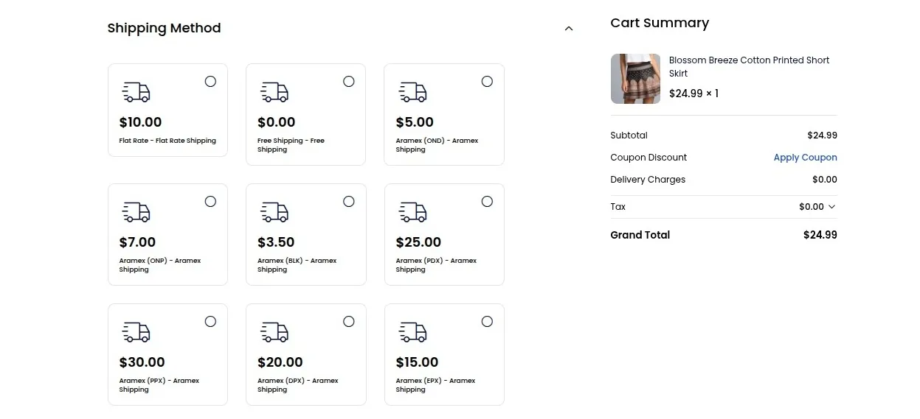The width and height of the screenshot is (920, 419).
Task: Click the Aramex (BLK) $3.50 truck icon
Action: (274, 212)
